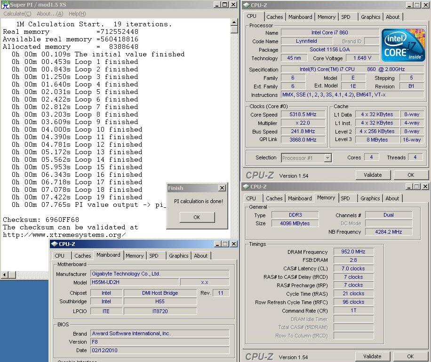The width and height of the screenshot is (431, 362).
Task: Select CPU tab in top CPU-Z window
Action: point(252,16)
